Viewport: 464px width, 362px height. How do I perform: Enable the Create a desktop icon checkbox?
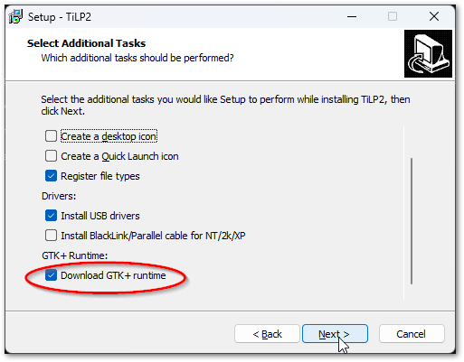click(x=51, y=136)
